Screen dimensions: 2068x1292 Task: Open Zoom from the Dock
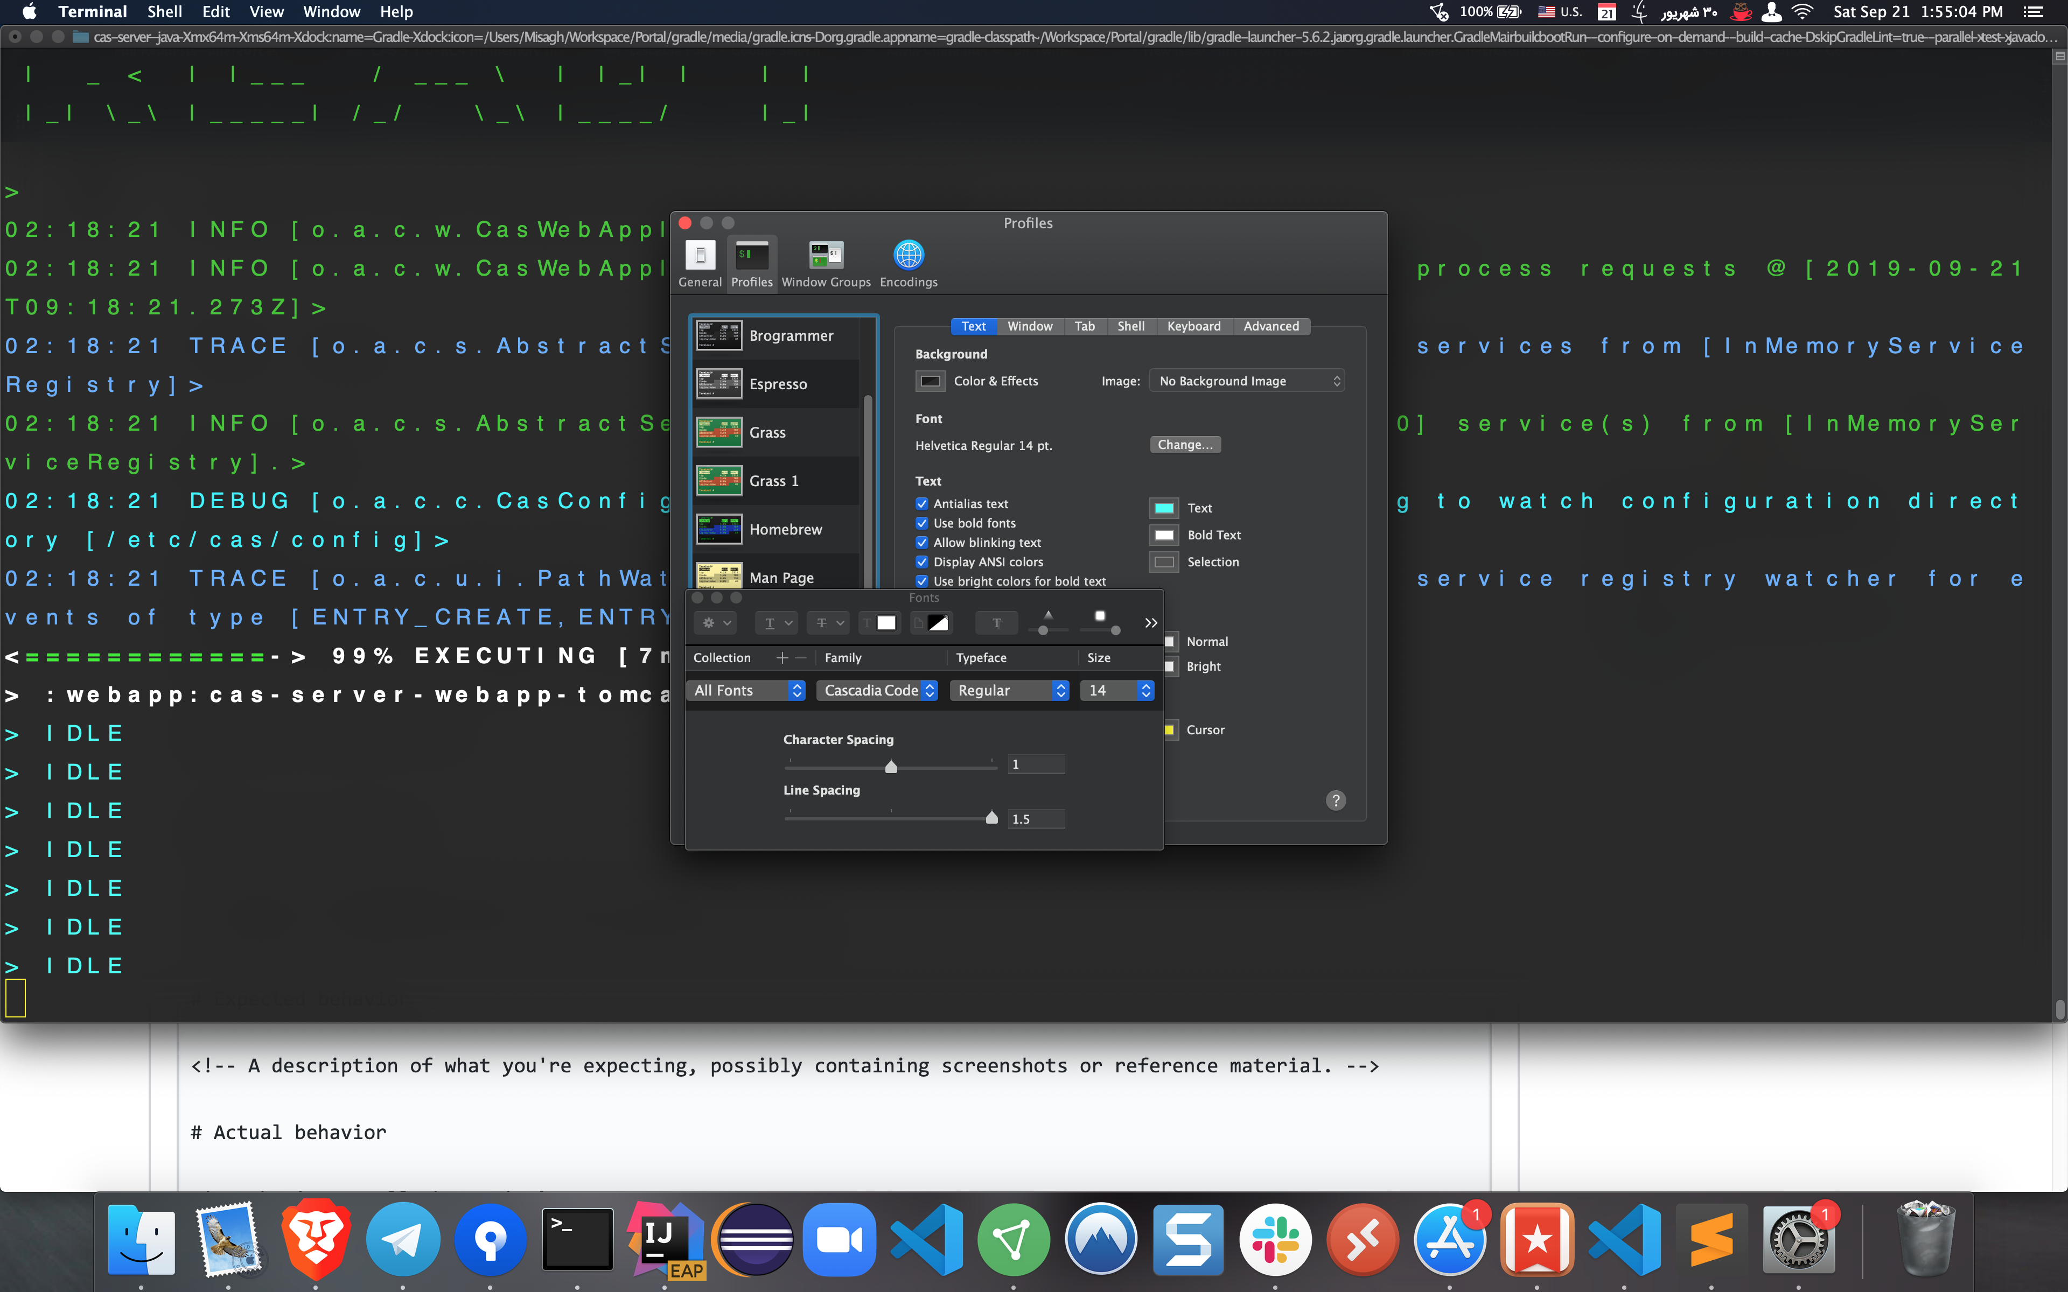point(839,1239)
